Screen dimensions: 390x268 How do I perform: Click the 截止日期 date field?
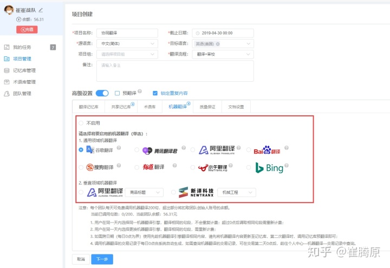click(223, 33)
